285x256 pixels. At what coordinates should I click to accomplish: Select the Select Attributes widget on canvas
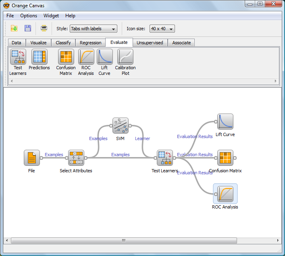[x=76, y=158]
